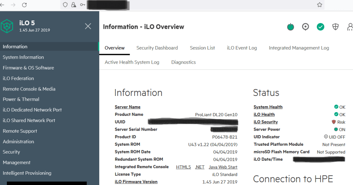Image resolution: width=353 pixels, height=185 pixels.
Task: Click the UID OFF indicator icon in Status
Action: click(326, 137)
